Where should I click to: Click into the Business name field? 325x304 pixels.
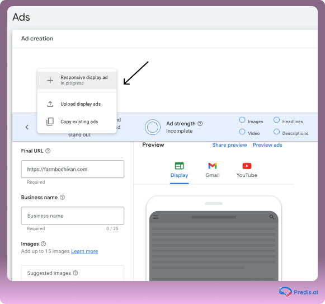click(x=73, y=216)
